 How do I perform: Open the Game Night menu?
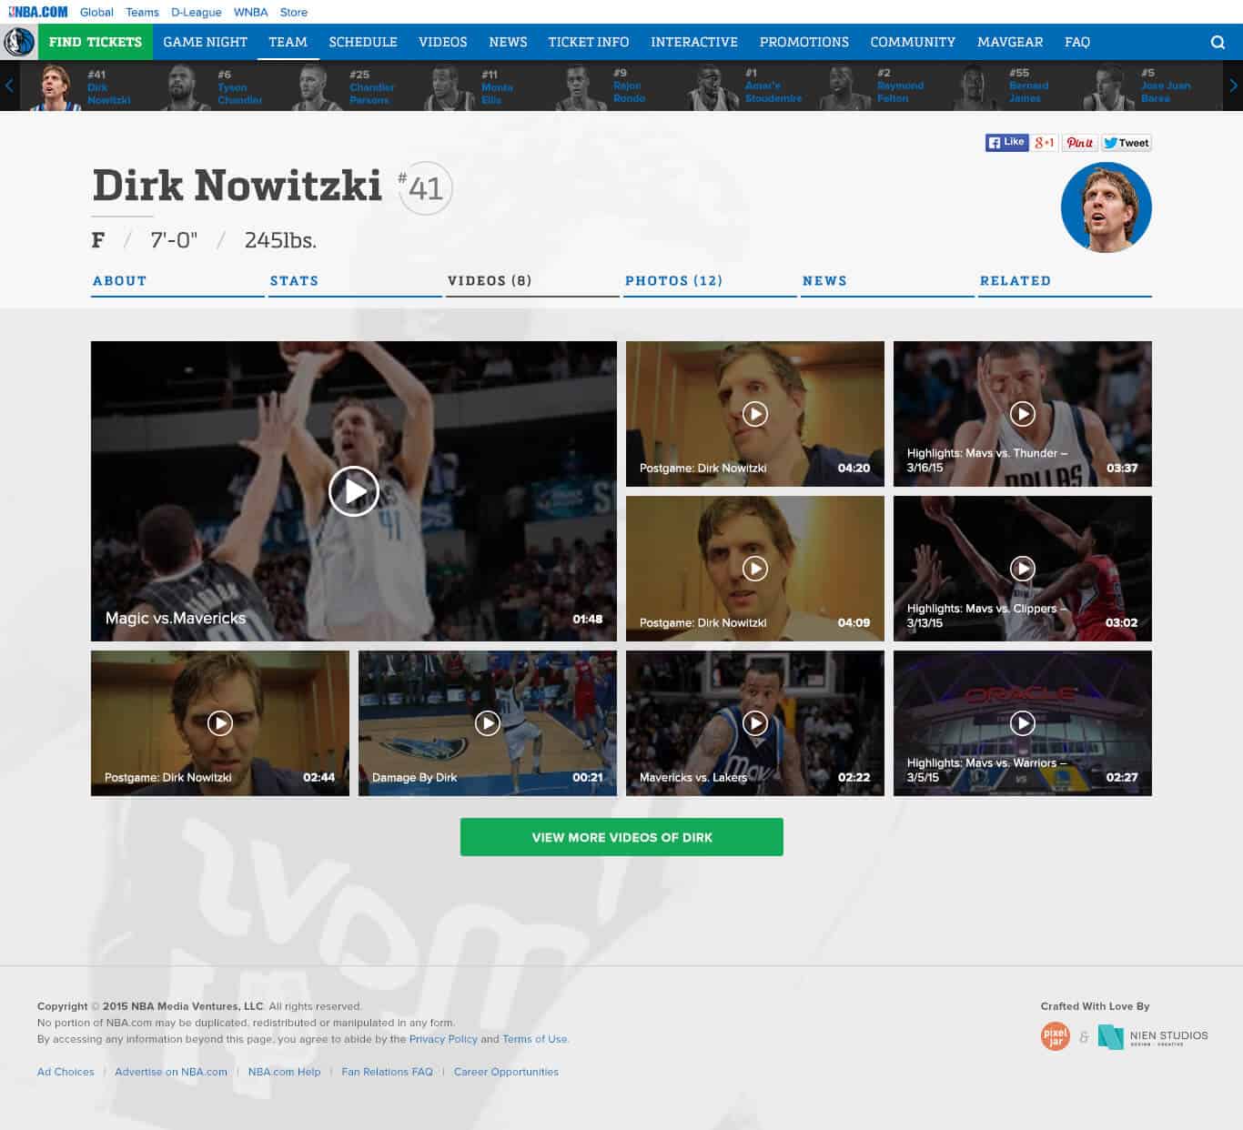tap(206, 42)
